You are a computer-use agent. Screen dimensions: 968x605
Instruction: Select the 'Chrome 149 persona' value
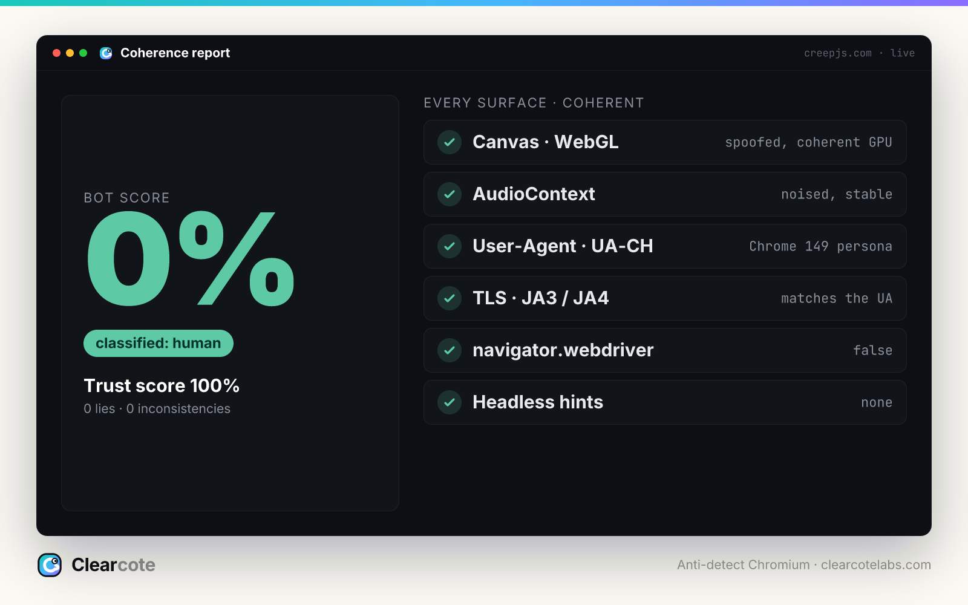tap(820, 246)
